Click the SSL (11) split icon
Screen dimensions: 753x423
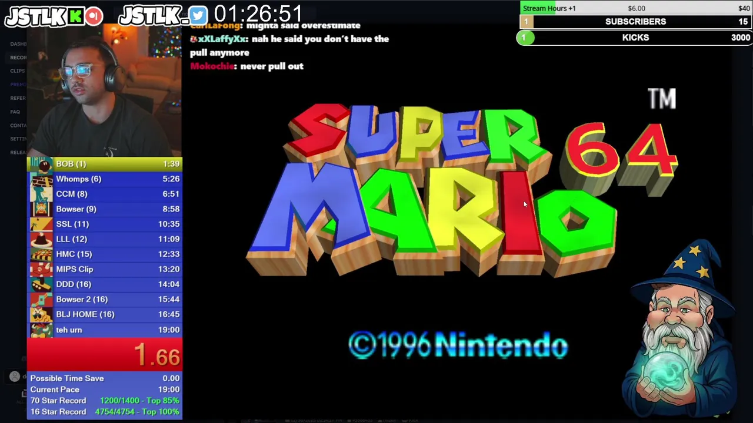(41, 224)
